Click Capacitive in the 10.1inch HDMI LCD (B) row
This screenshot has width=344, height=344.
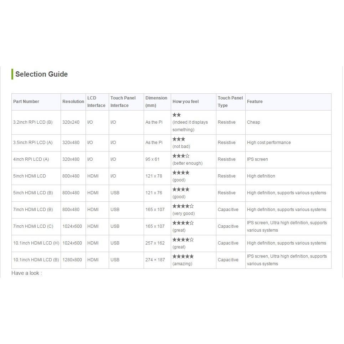tap(228, 260)
